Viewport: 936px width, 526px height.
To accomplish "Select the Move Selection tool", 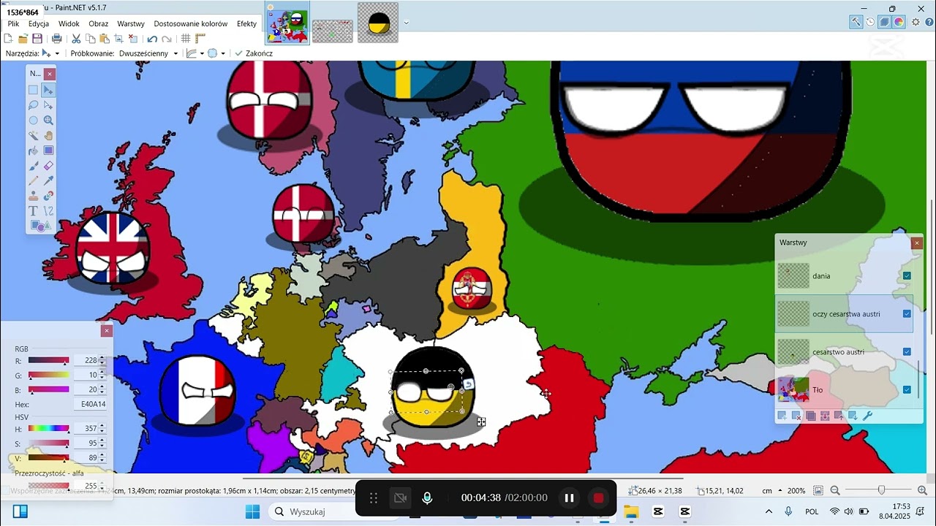I will [48, 105].
